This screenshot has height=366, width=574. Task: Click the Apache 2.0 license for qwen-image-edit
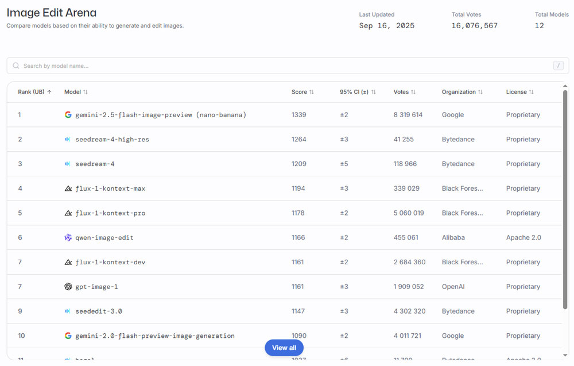pos(523,237)
